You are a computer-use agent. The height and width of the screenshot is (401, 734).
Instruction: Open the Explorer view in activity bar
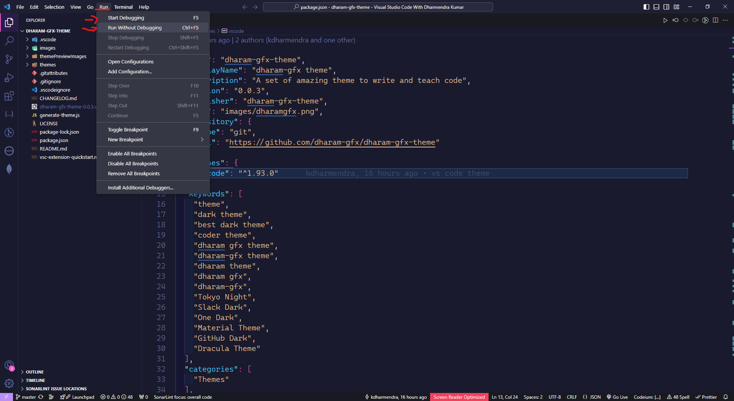click(x=9, y=23)
